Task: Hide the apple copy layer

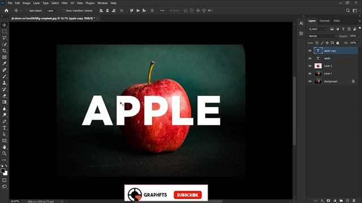Action: click(x=310, y=51)
